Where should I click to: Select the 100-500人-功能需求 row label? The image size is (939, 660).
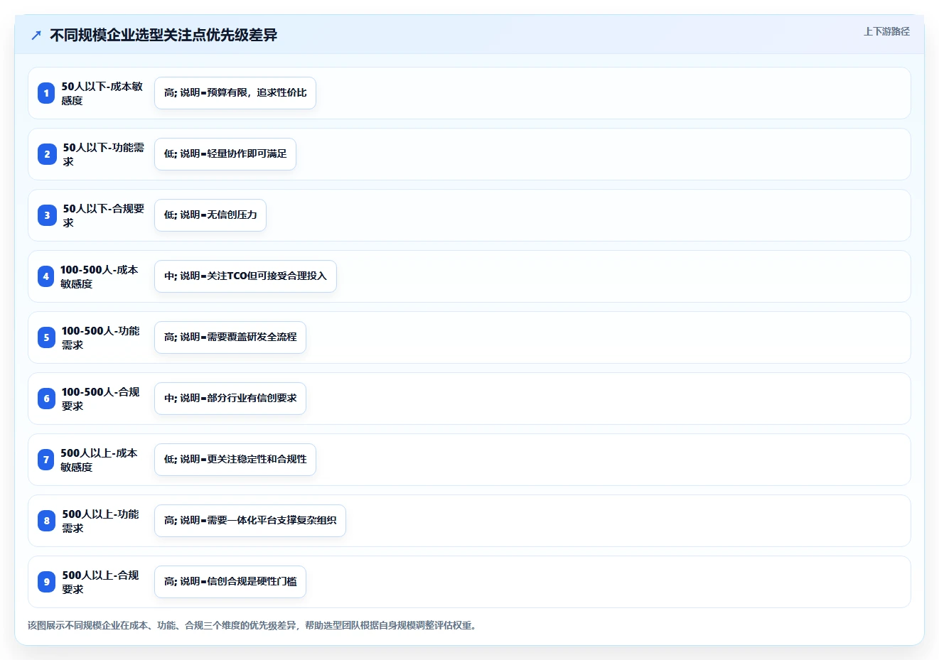(x=100, y=337)
